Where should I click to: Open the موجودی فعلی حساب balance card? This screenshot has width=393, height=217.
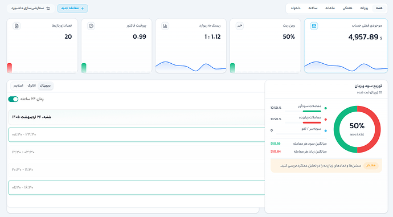346,46
